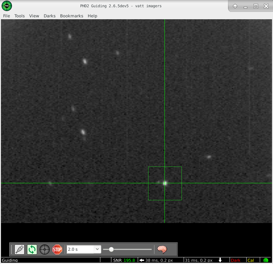Screen dimensions: 273x264
Task: Click the PHD2 logo in title bar
Action: [7, 6]
